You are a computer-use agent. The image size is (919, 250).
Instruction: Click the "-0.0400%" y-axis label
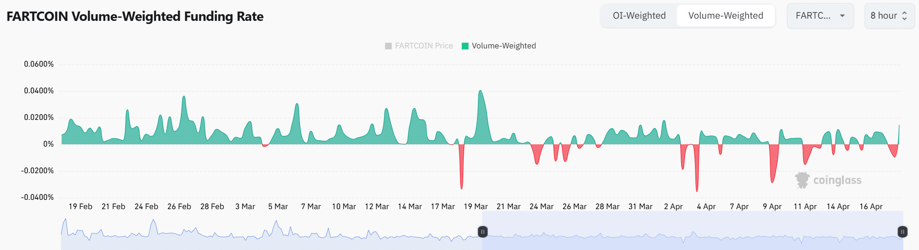pyautogui.click(x=37, y=197)
